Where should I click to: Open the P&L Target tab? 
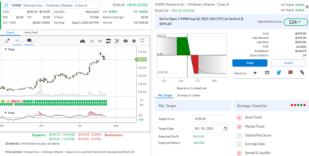coord(165,95)
